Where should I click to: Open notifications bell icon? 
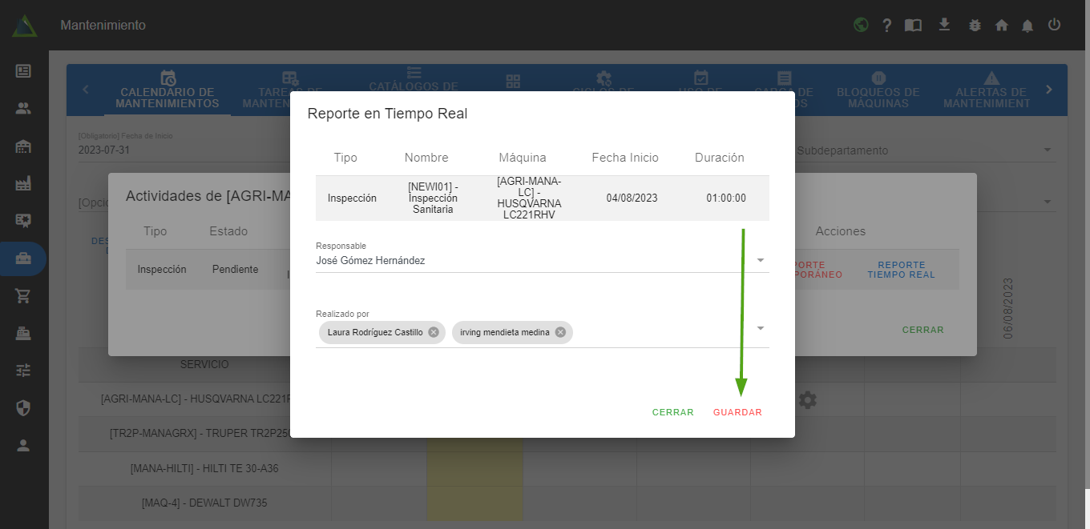1027,25
